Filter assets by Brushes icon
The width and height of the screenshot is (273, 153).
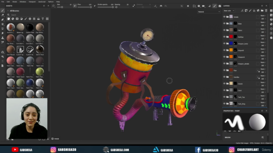coord(26,19)
